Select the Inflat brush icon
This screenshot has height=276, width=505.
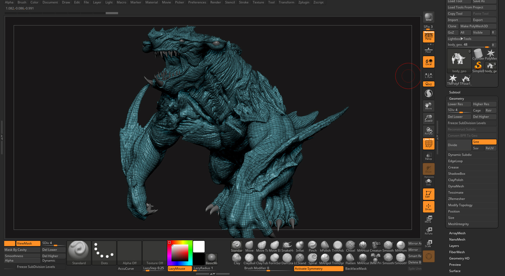point(300,247)
